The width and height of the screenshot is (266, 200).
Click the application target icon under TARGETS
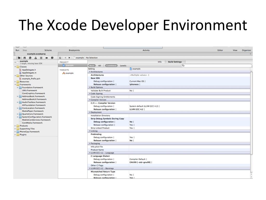tap(64, 73)
